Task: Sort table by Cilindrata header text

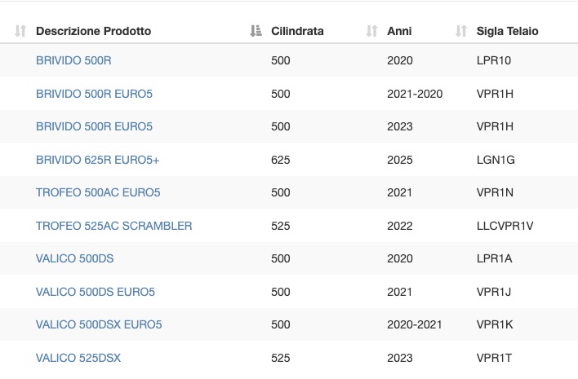Action: tap(297, 31)
